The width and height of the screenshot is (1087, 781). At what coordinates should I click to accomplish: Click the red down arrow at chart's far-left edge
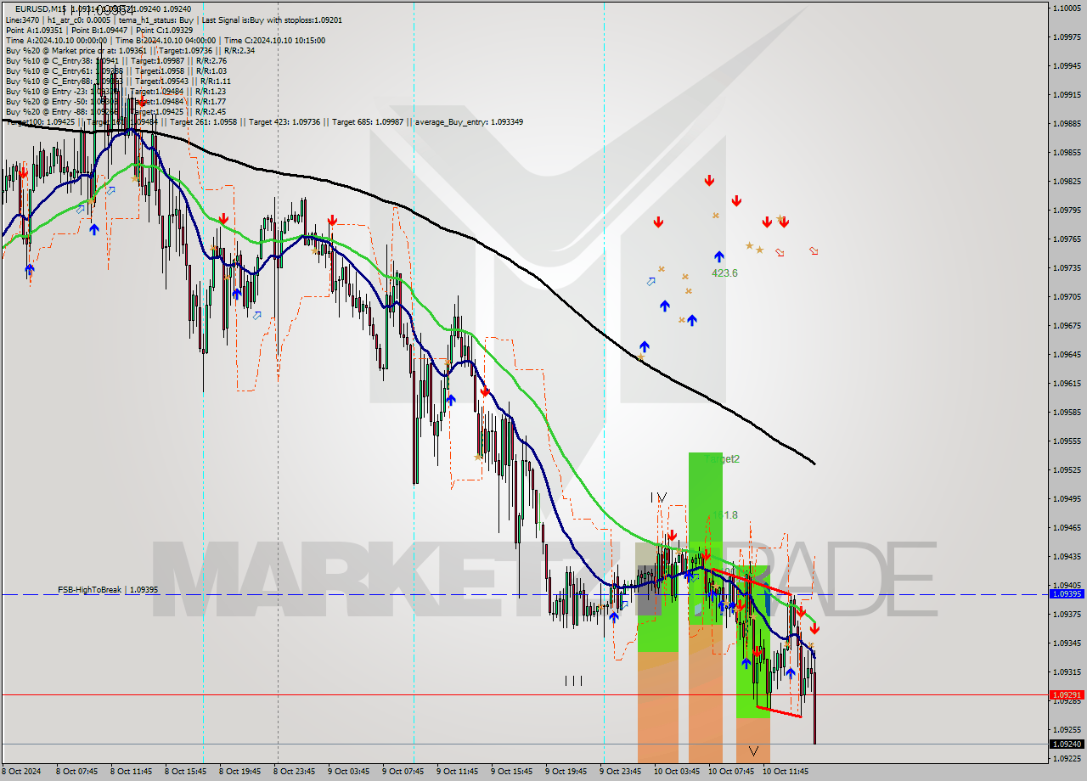tap(23, 173)
